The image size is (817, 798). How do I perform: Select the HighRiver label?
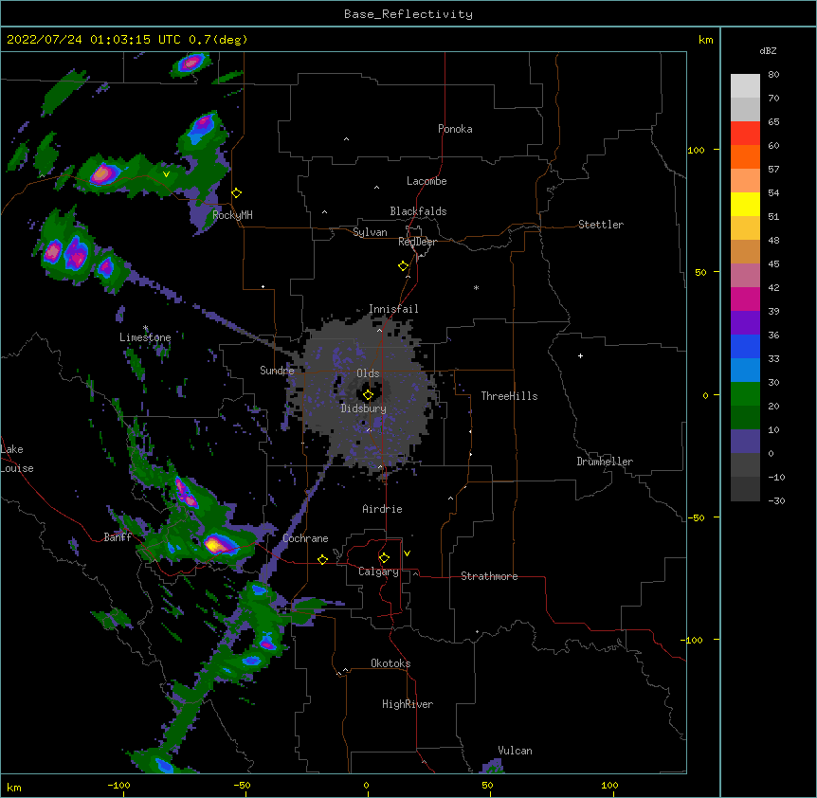408,704
